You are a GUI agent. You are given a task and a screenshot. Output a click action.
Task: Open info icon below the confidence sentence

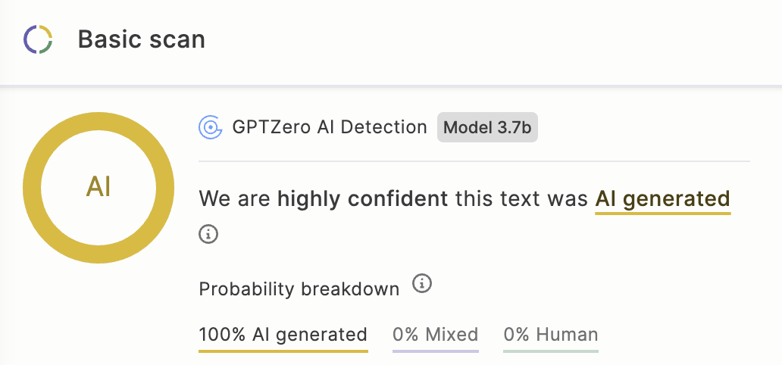(208, 233)
